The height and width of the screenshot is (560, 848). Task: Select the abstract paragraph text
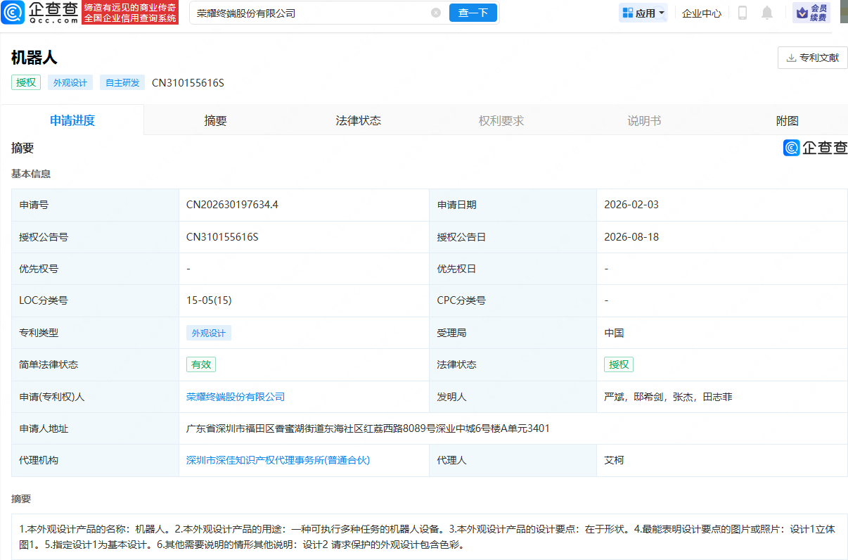(x=427, y=536)
